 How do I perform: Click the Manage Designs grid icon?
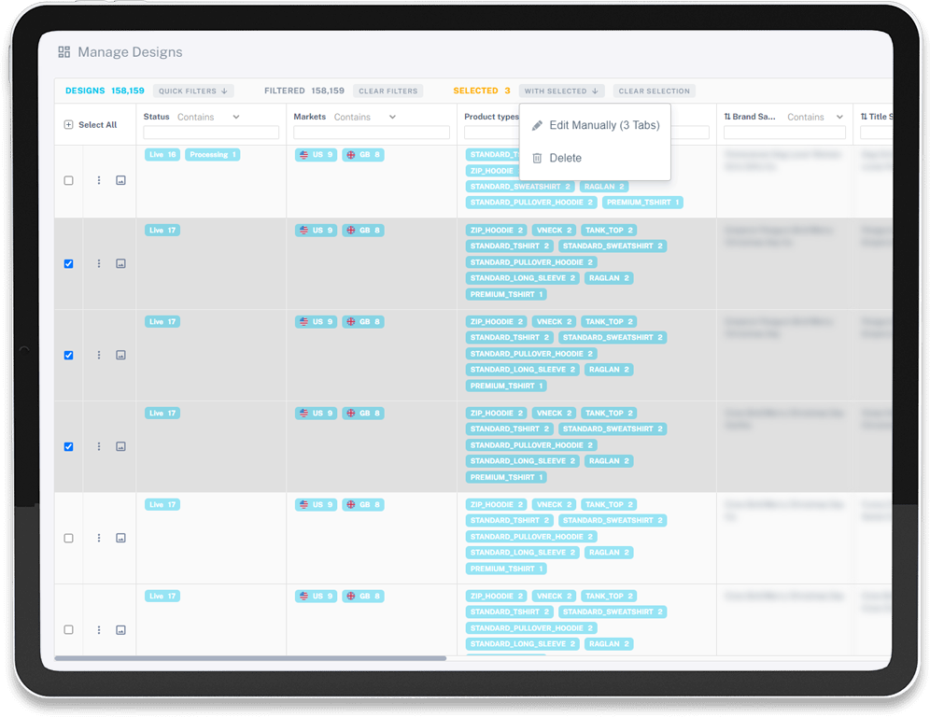(64, 52)
